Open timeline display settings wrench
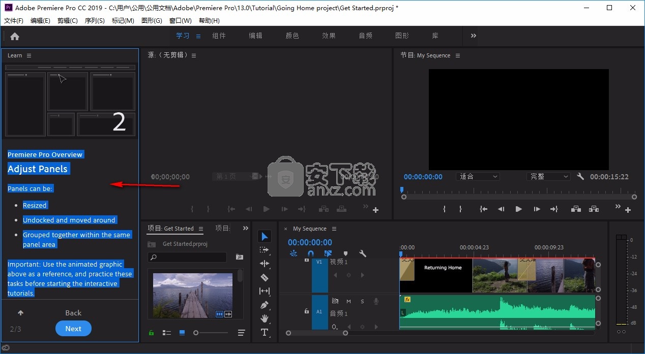This screenshot has height=354, width=645. pyautogui.click(x=363, y=253)
